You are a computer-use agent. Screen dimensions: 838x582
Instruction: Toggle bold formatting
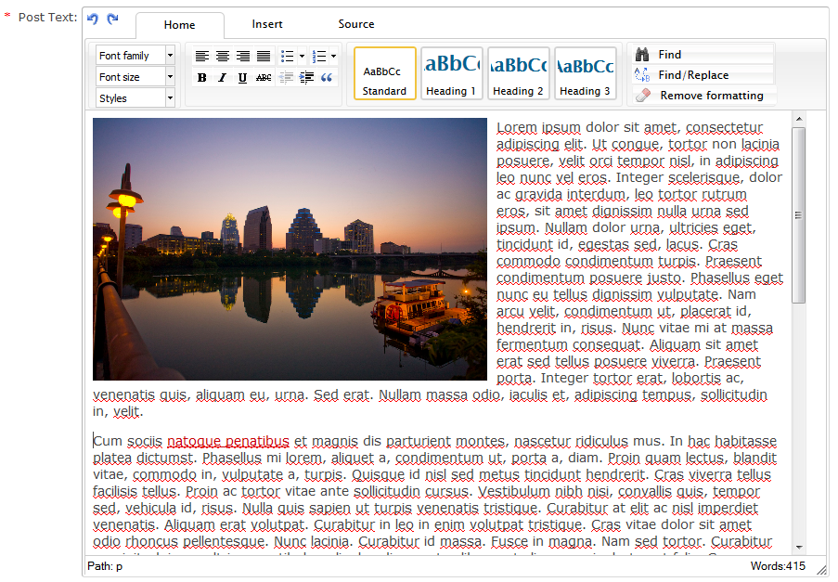point(201,78)
